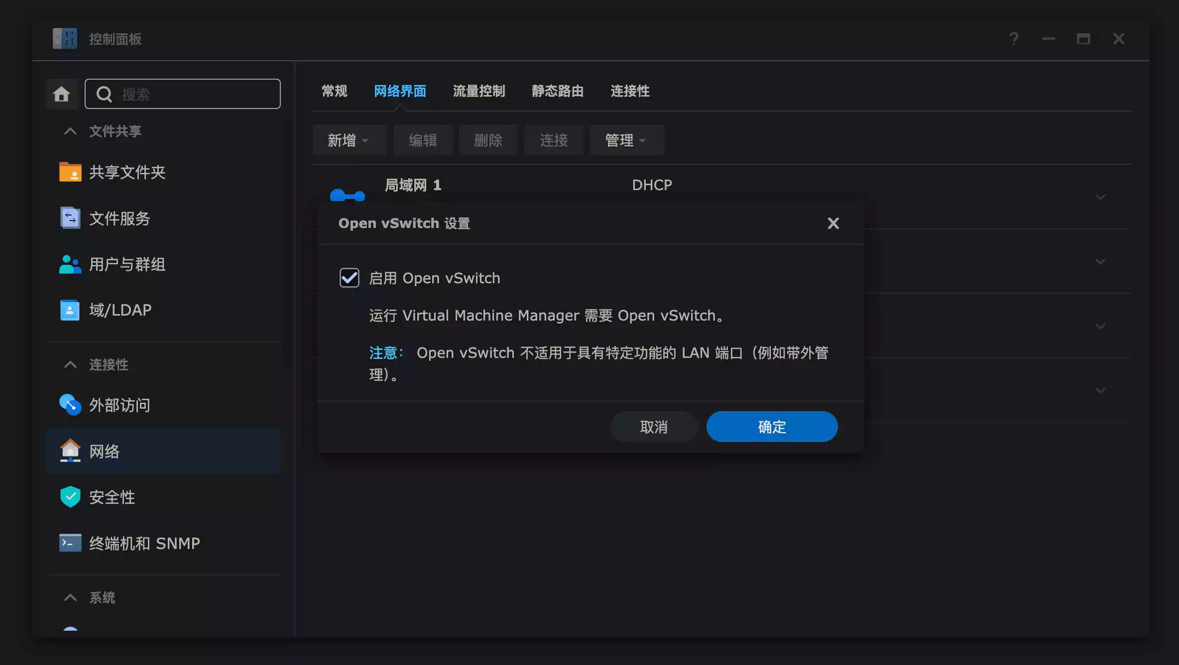Image resolution: width=1179 pixels, height=665 pixels.
Task: Open 外部访问 external access icon
Action: point(70,405)
